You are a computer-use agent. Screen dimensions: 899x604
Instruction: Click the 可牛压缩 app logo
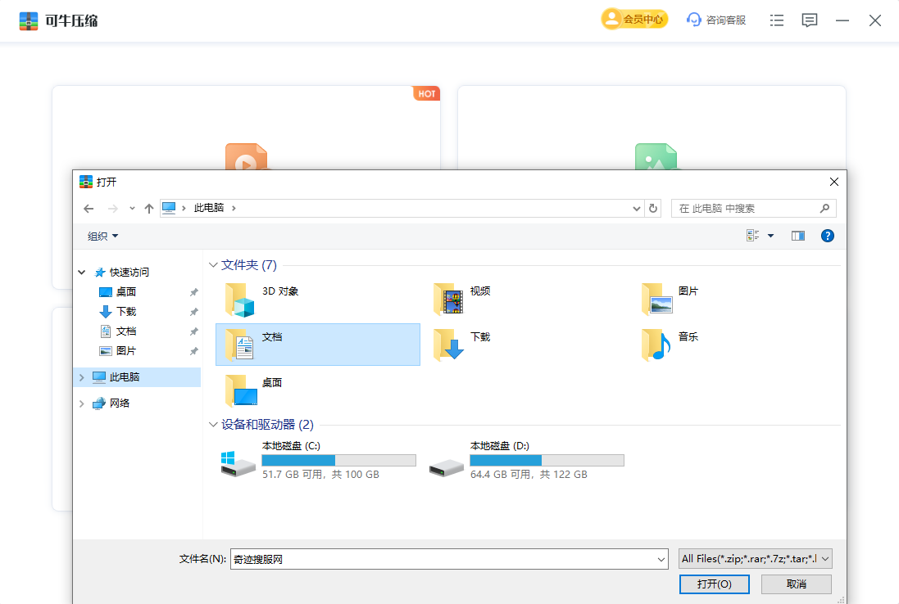click(x=28, y=20)
